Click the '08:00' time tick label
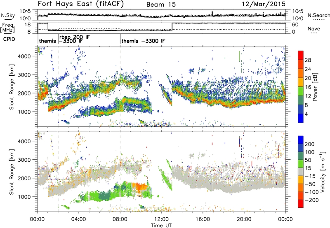The width and height of the screenshot is (330, 228). (120, 219)
